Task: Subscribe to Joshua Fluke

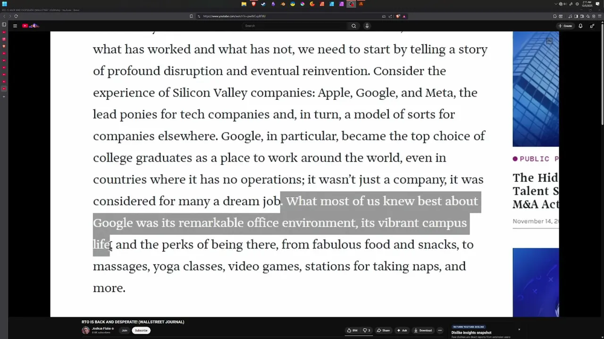Action: tap(141, 331)
